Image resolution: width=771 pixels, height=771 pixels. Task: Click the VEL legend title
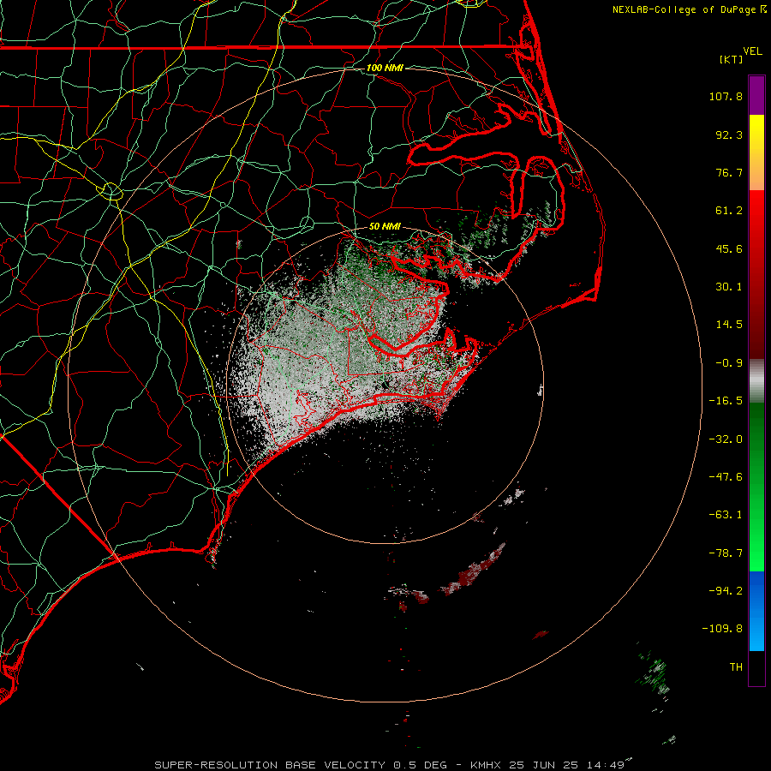coord(752,51)
